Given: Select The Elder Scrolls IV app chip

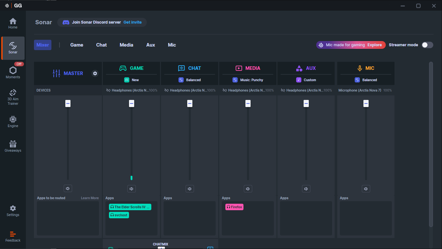Looking at the screenshot, I should click(x=130, y=207).
